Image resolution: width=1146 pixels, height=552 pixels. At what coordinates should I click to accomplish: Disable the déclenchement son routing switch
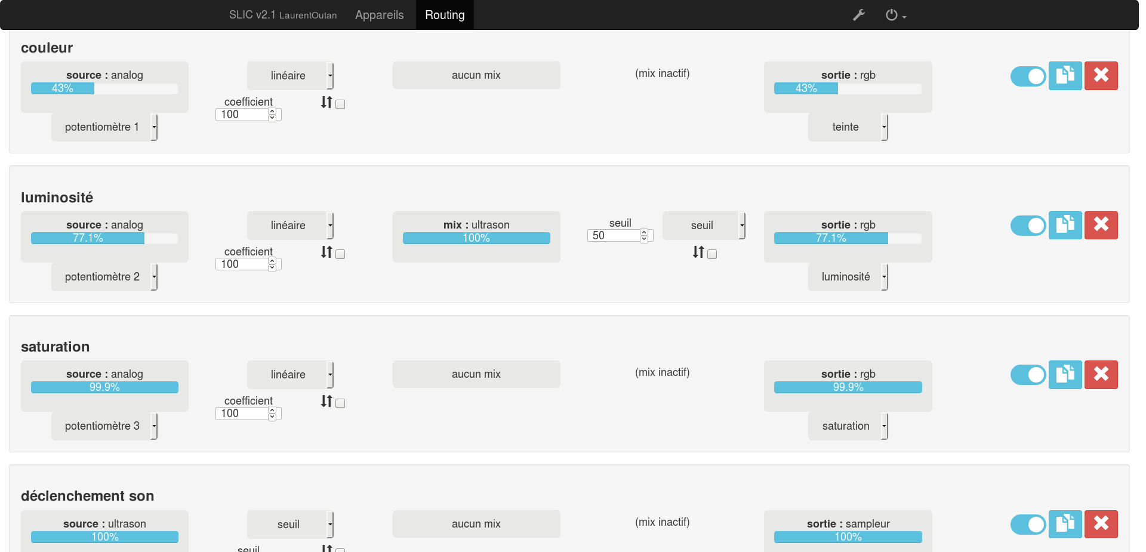1028,525
